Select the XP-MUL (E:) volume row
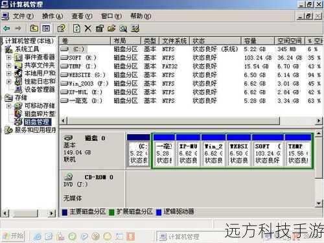 tap(191, 92)
